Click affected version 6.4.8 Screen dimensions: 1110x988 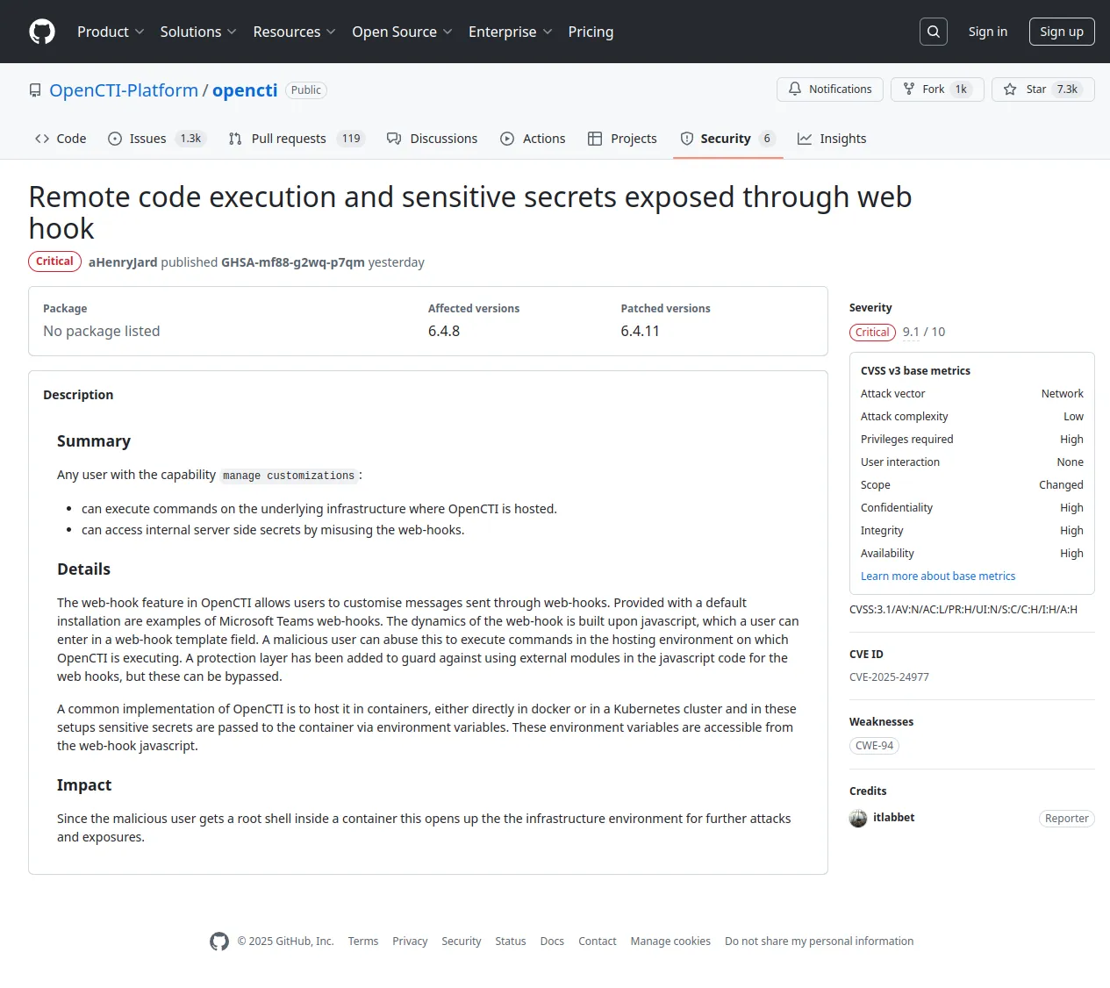[x=444, y=331]
